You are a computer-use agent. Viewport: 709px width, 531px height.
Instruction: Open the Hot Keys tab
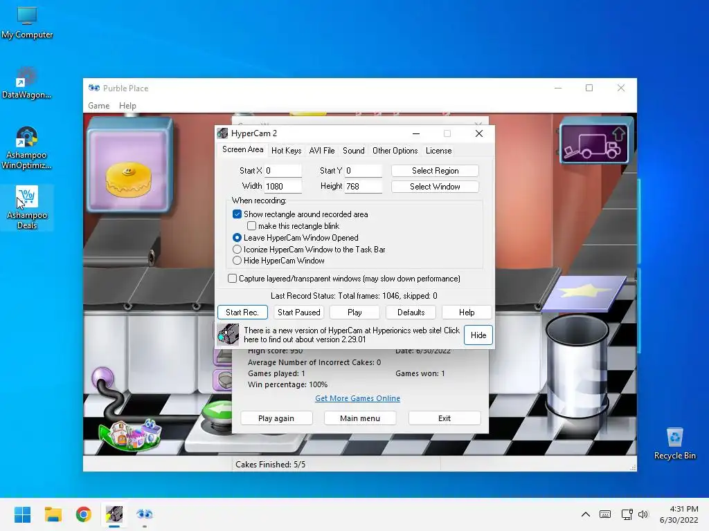(286, 151)
